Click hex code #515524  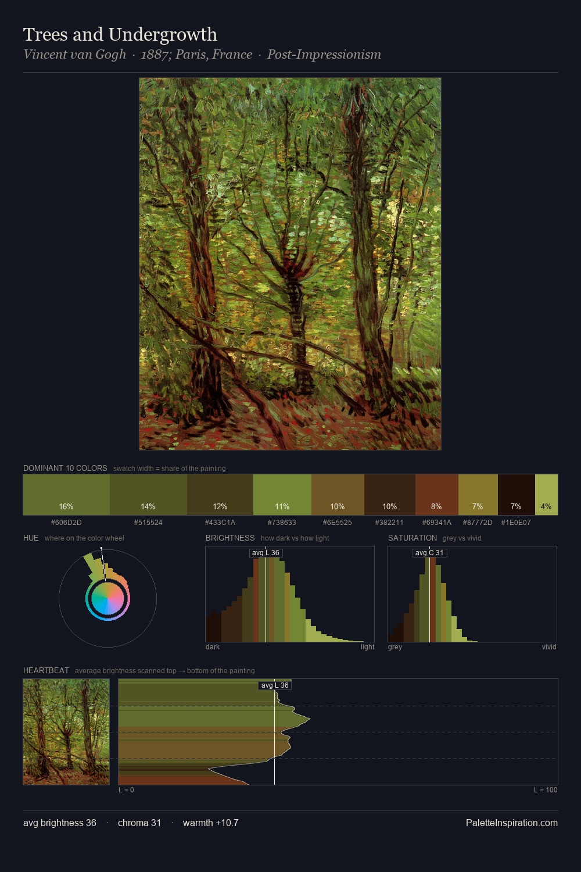tap(148, 523)
